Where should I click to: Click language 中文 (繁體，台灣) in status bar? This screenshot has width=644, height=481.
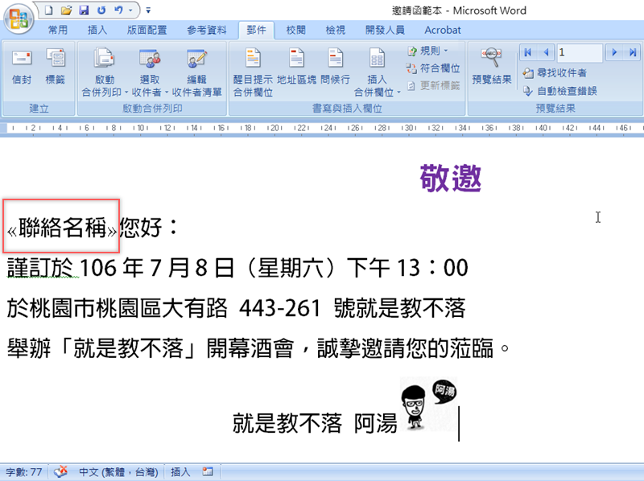(118, 472)
